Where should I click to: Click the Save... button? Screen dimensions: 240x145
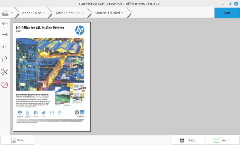click(x=222, y=140)
